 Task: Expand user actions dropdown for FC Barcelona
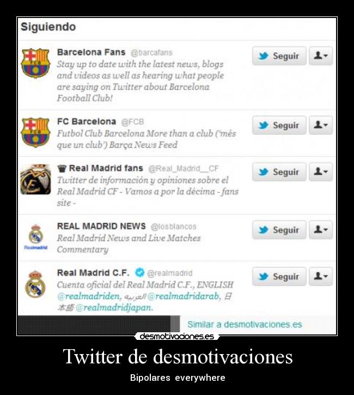[321, 125]
